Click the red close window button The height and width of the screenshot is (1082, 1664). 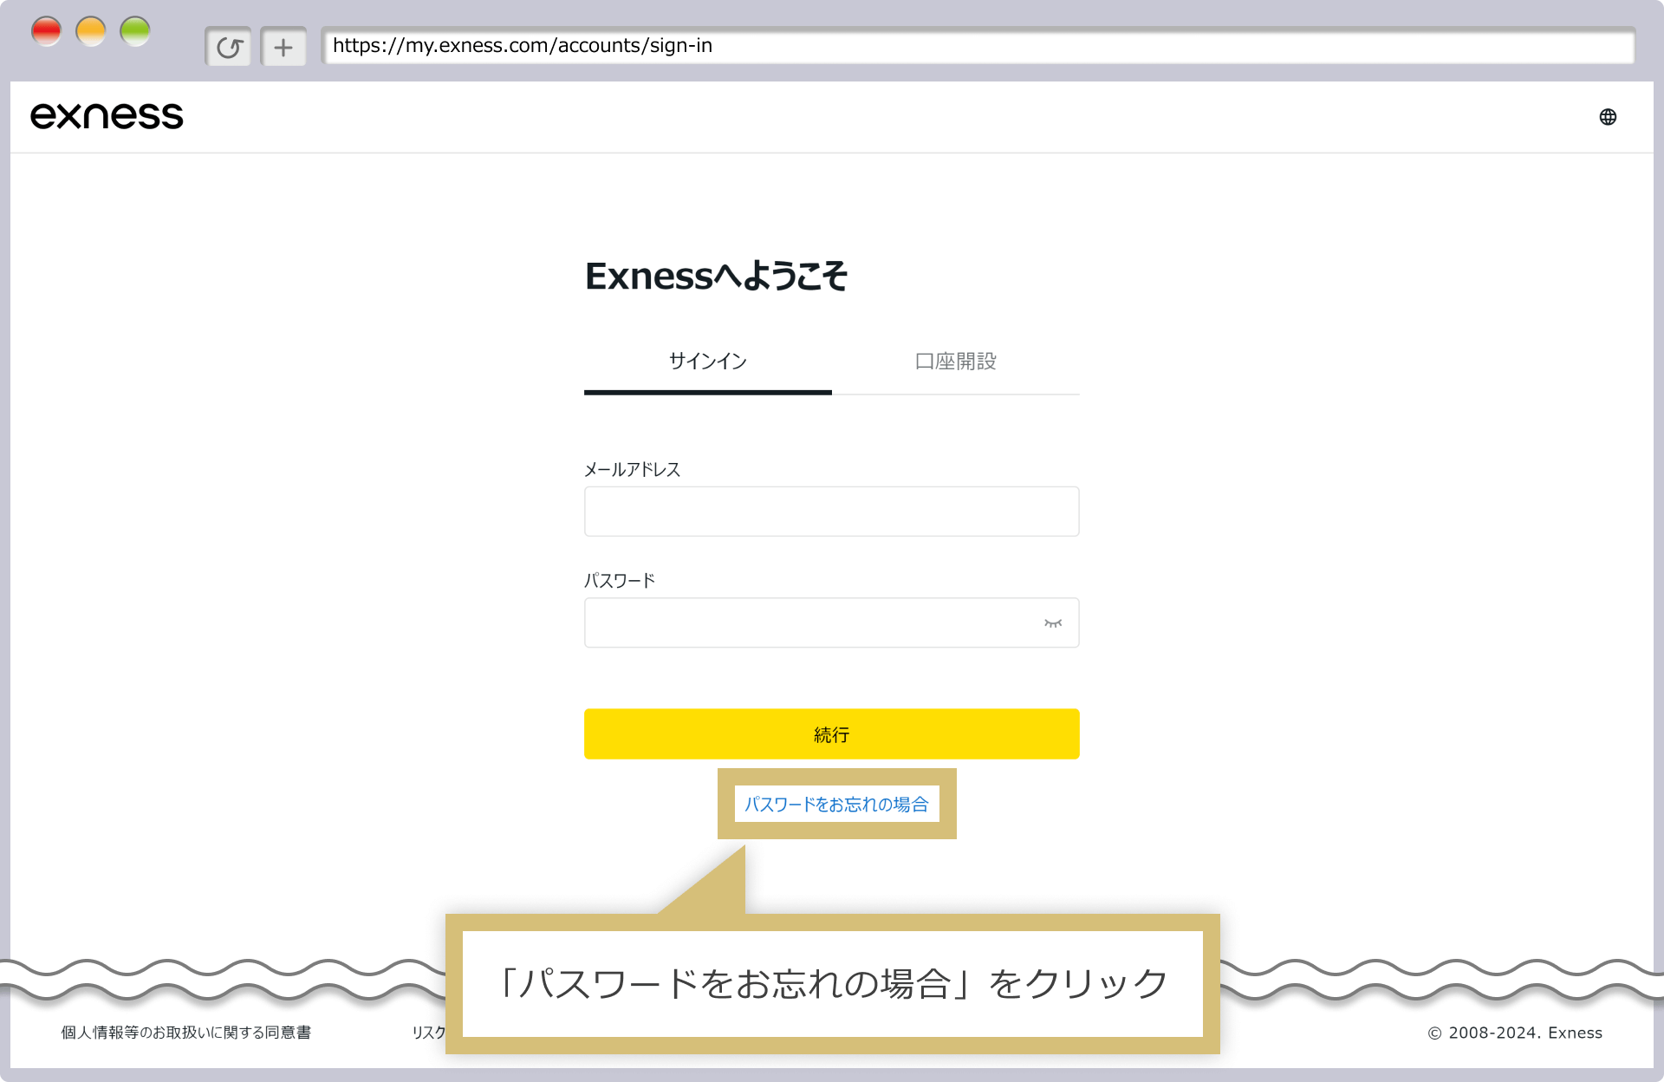pyautogui.click(x=47, y=31)
